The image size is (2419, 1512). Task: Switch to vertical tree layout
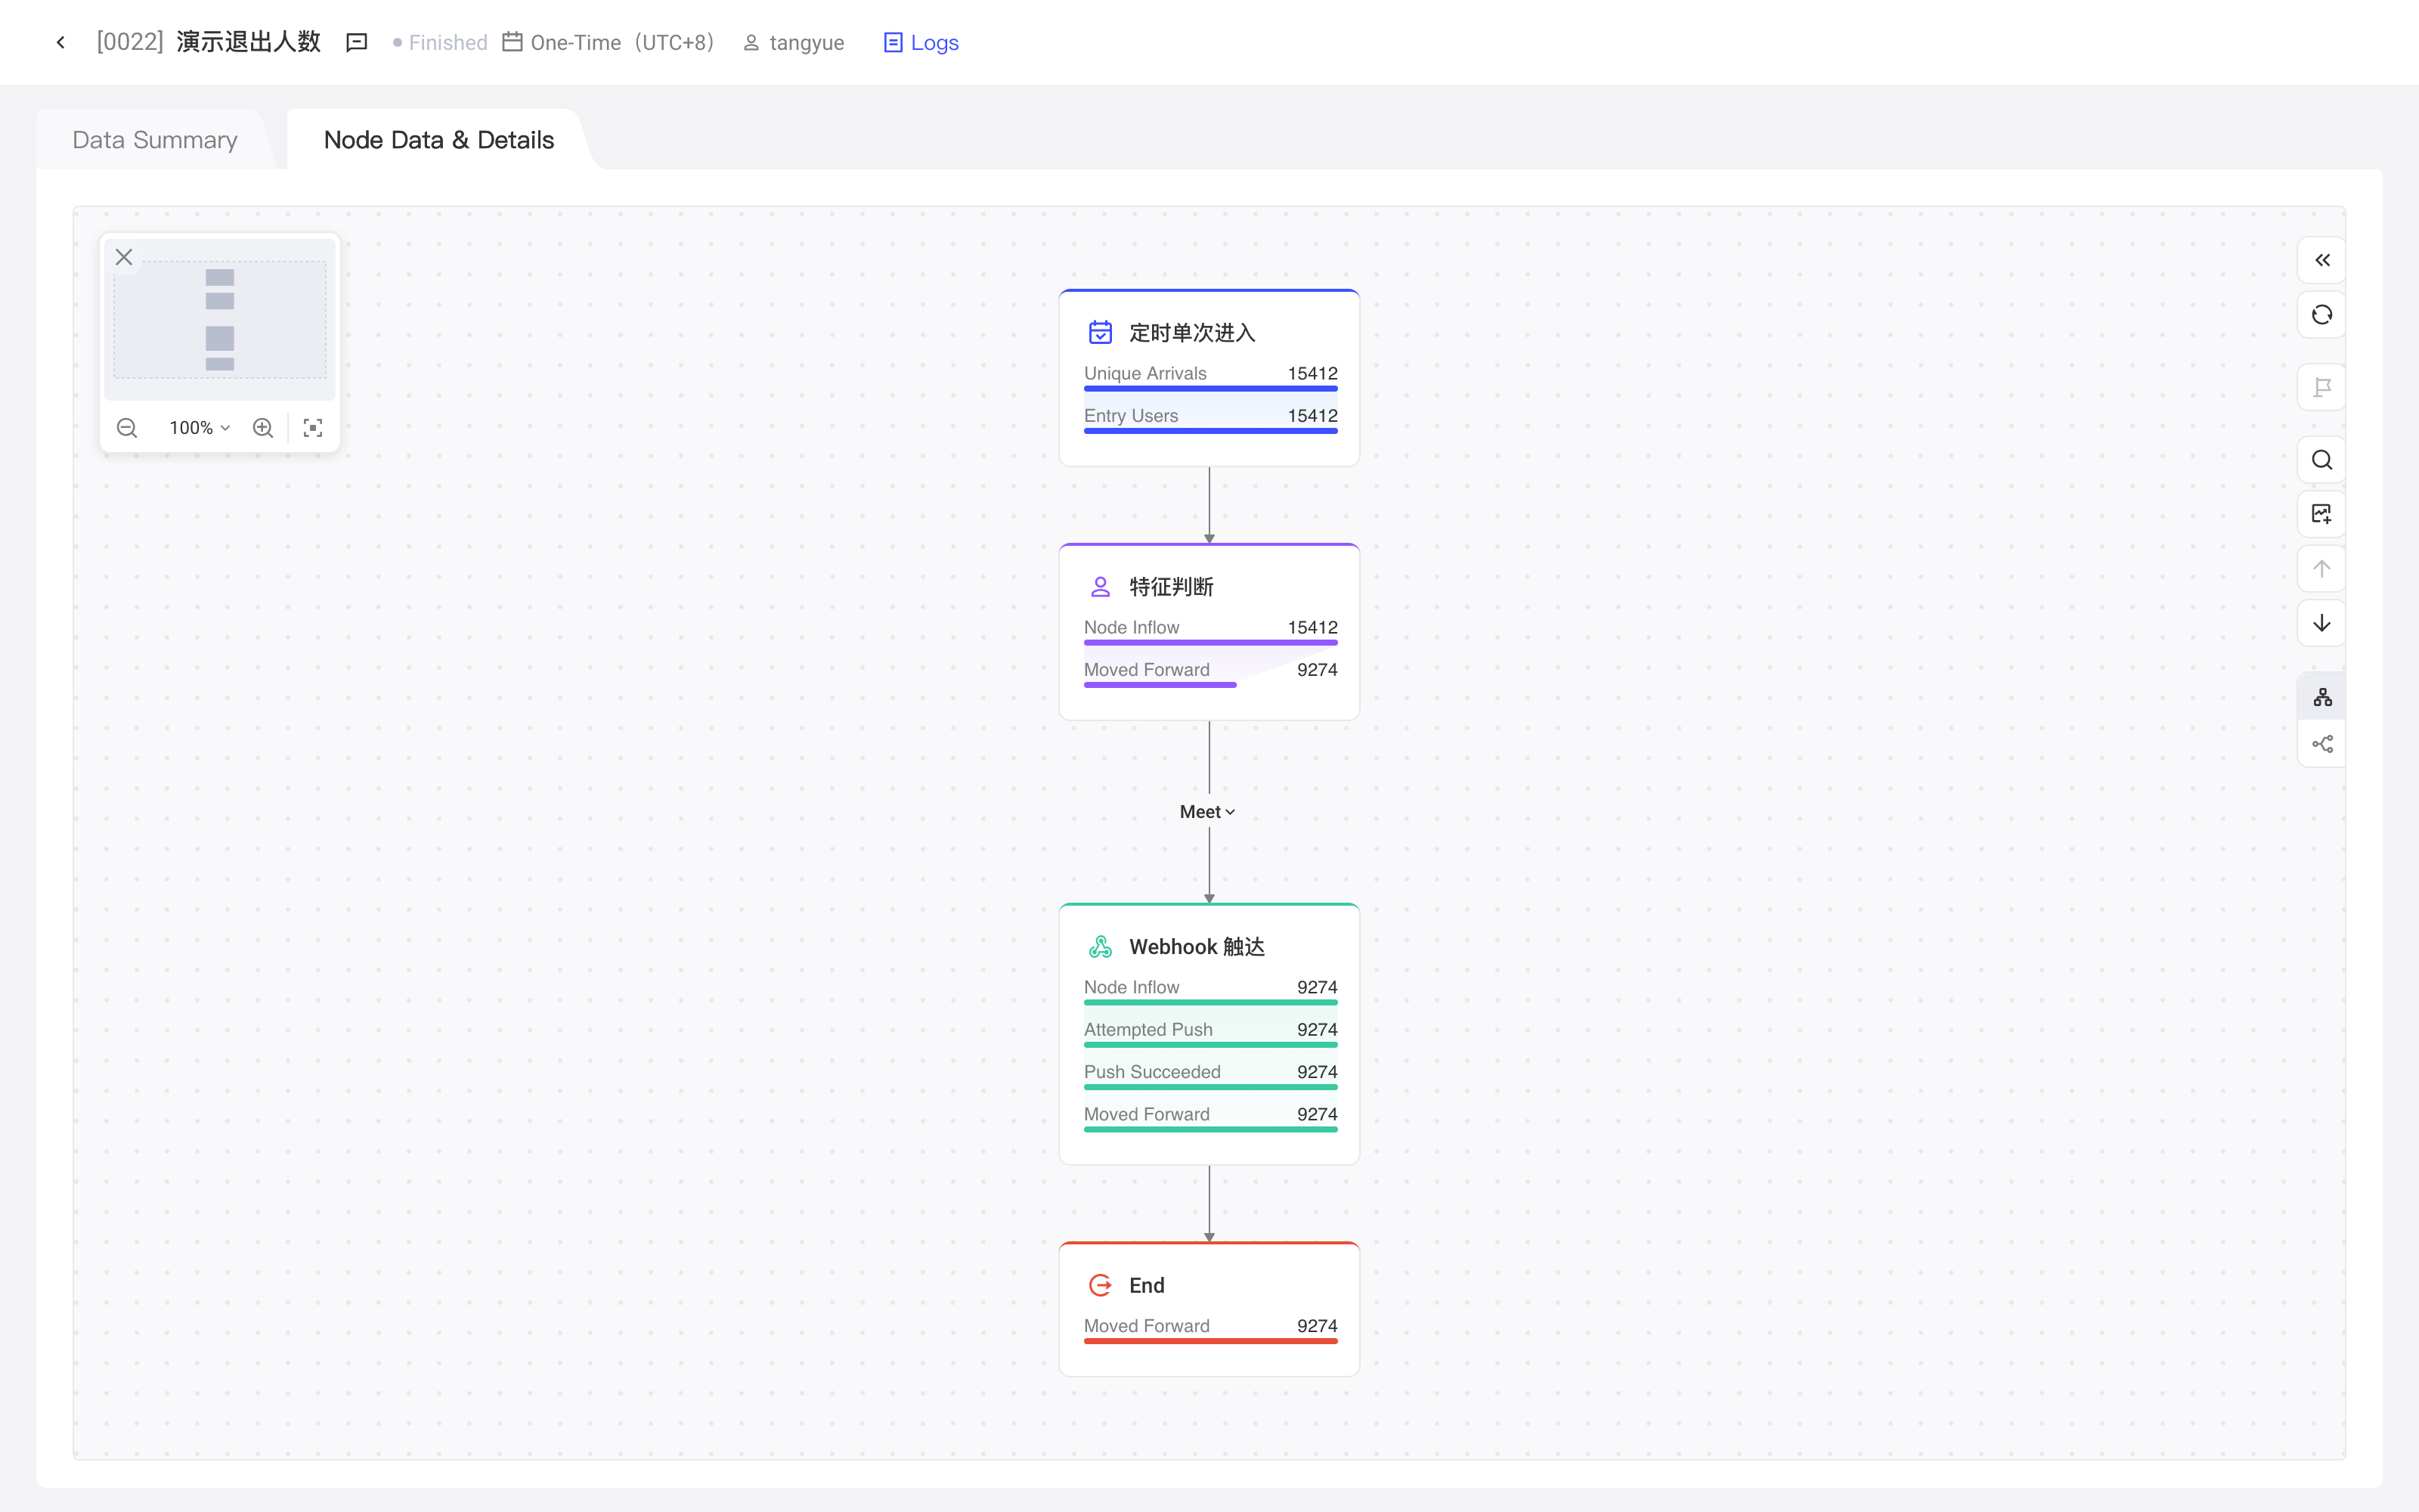click(2321, 697)
